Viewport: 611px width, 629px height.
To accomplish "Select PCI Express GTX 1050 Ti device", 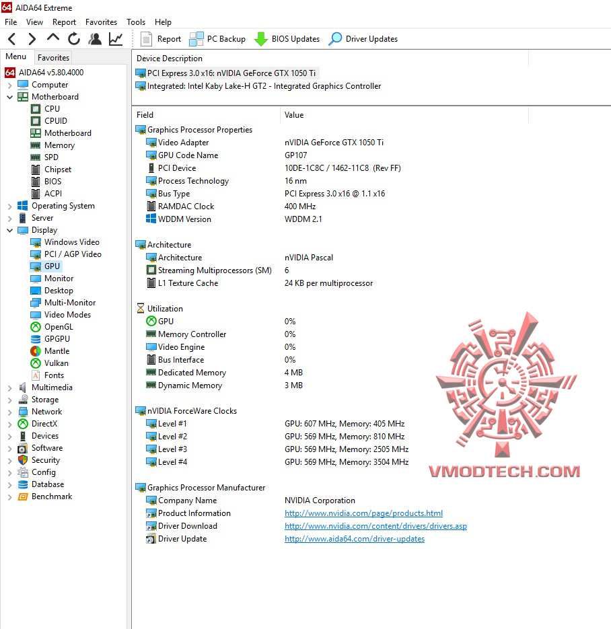I will coord(227,73).
